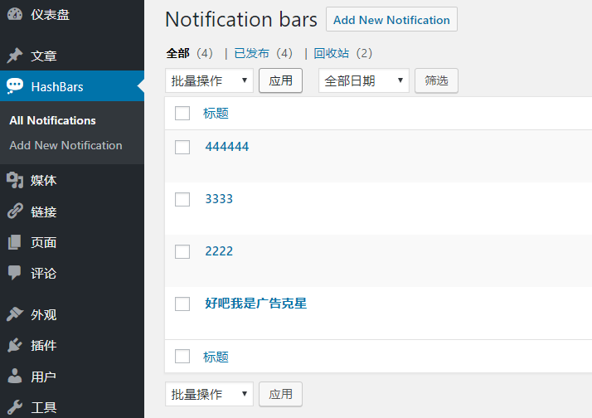Open the top 批量操作 dropdown

(x=209, y=80)
